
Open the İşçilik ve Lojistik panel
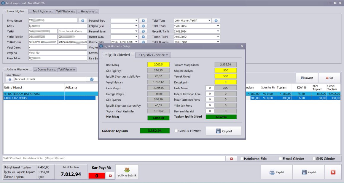point(127,172)
